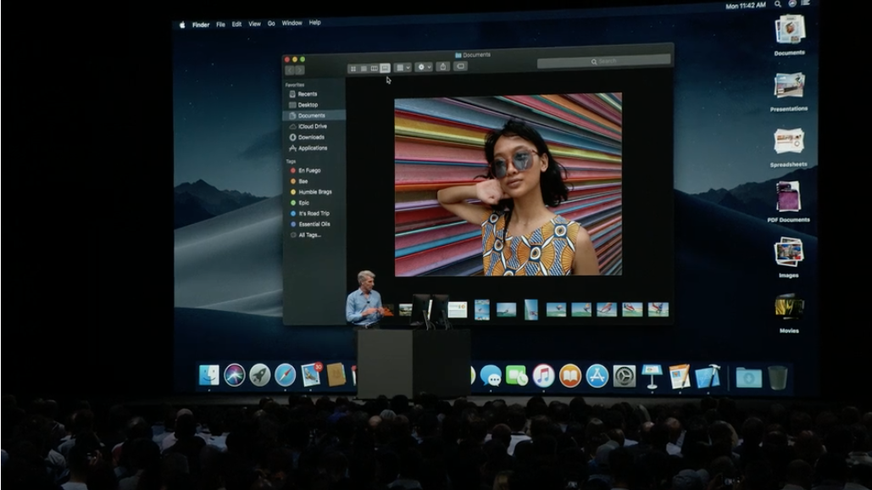Click the Siri icon in menu bar
The width and height of the screenshot is (872, 490).
coord(791,3)
